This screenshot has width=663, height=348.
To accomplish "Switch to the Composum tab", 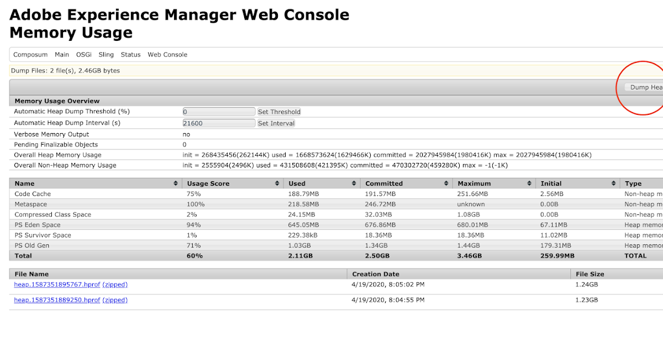I will 30,54.
